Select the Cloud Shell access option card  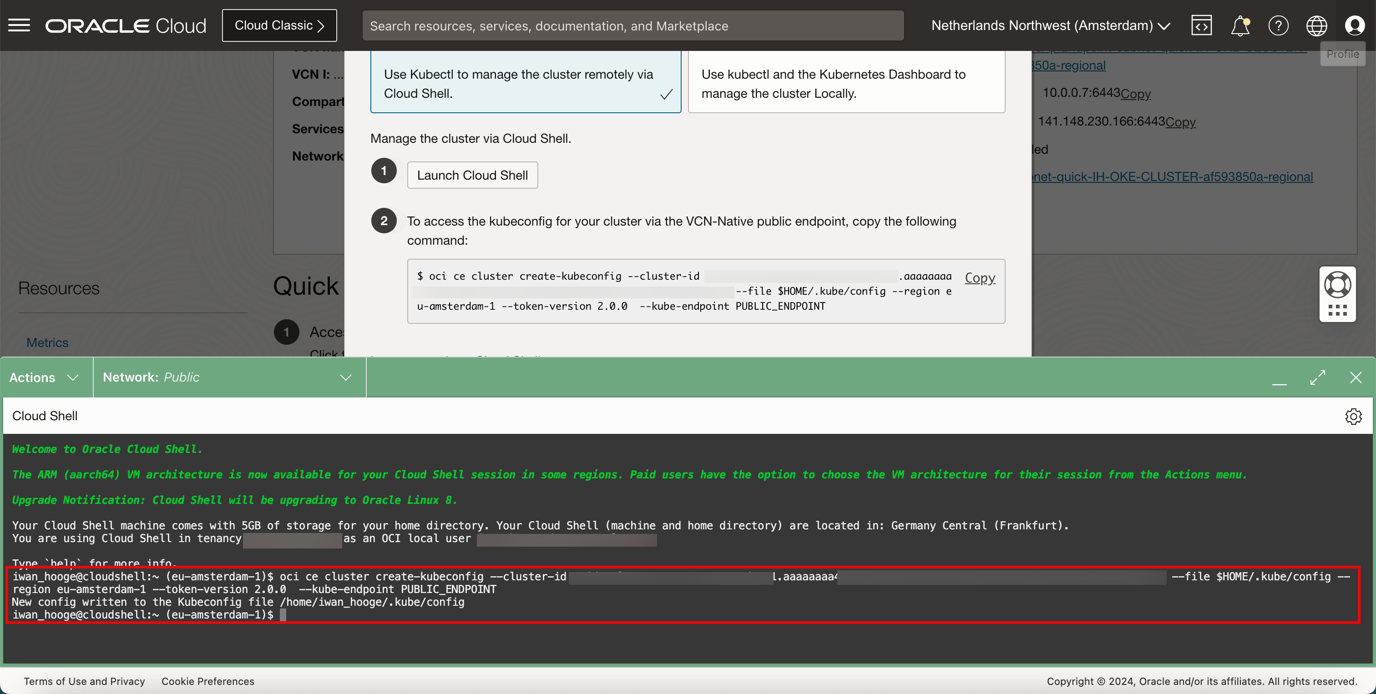pyautogui.click(x=525, y=84)
